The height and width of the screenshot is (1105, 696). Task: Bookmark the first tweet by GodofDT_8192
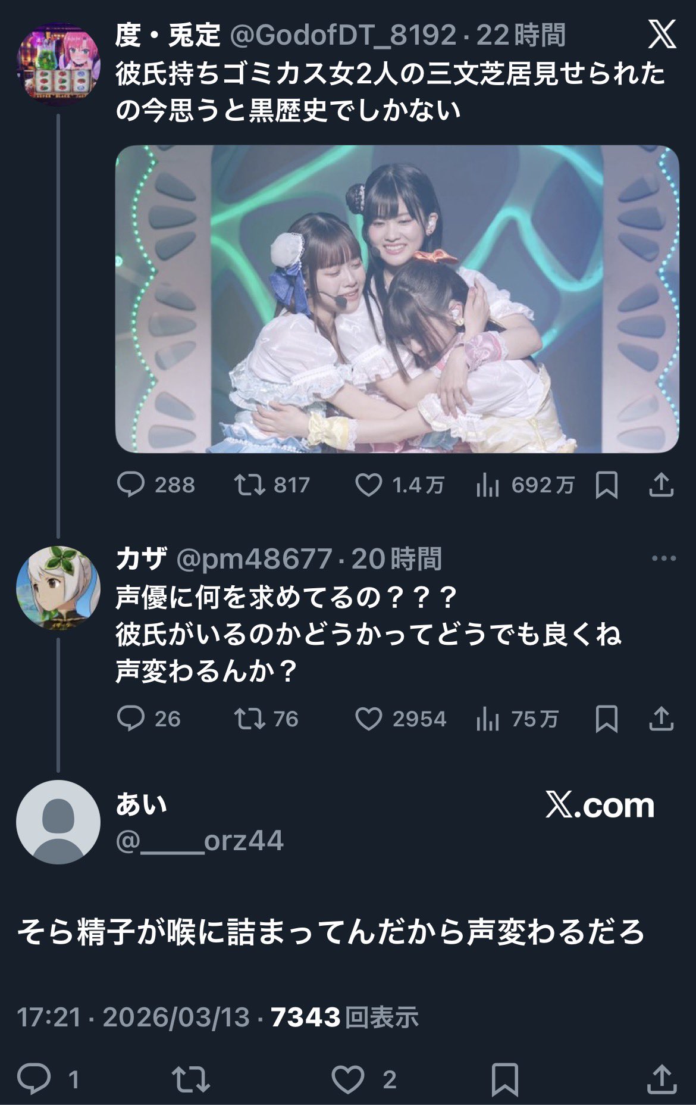point(606,485)
